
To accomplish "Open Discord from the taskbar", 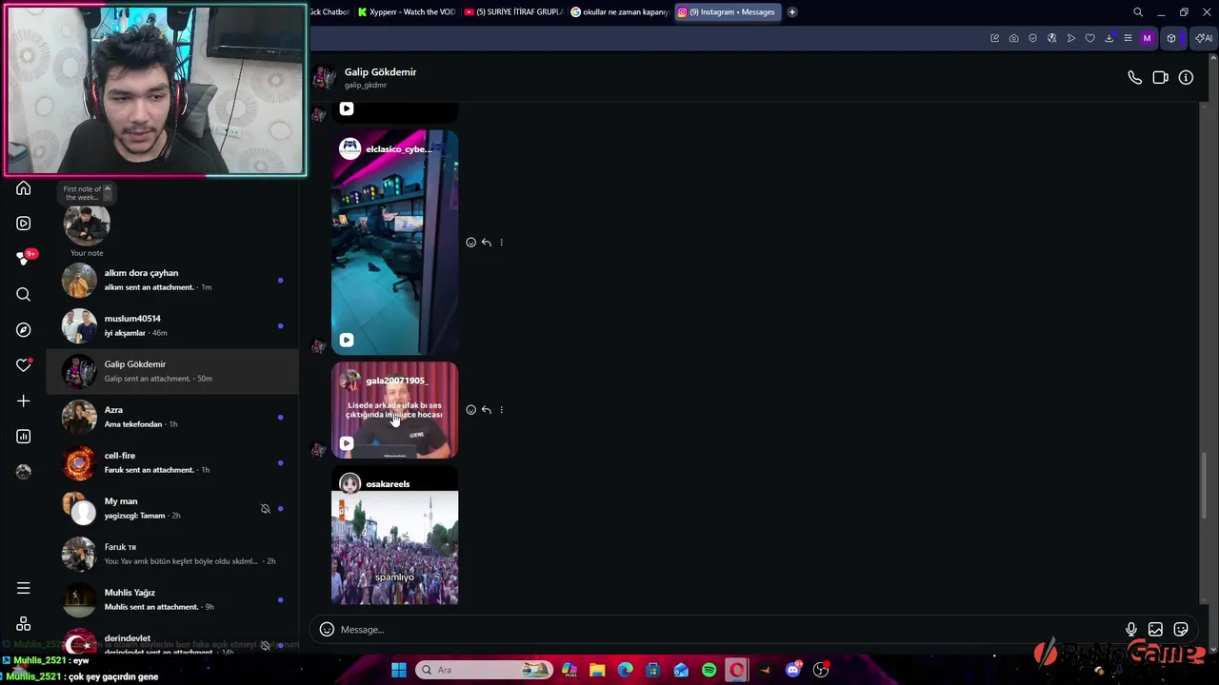I will (x=792, y=670).
